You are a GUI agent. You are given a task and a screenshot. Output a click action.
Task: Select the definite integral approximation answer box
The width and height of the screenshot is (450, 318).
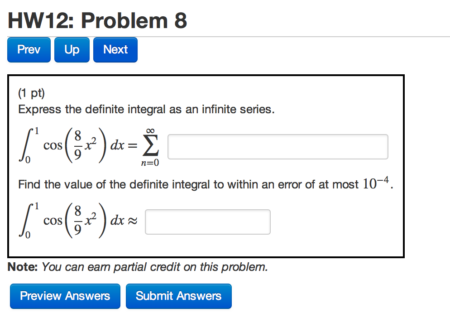pos(207,222)
